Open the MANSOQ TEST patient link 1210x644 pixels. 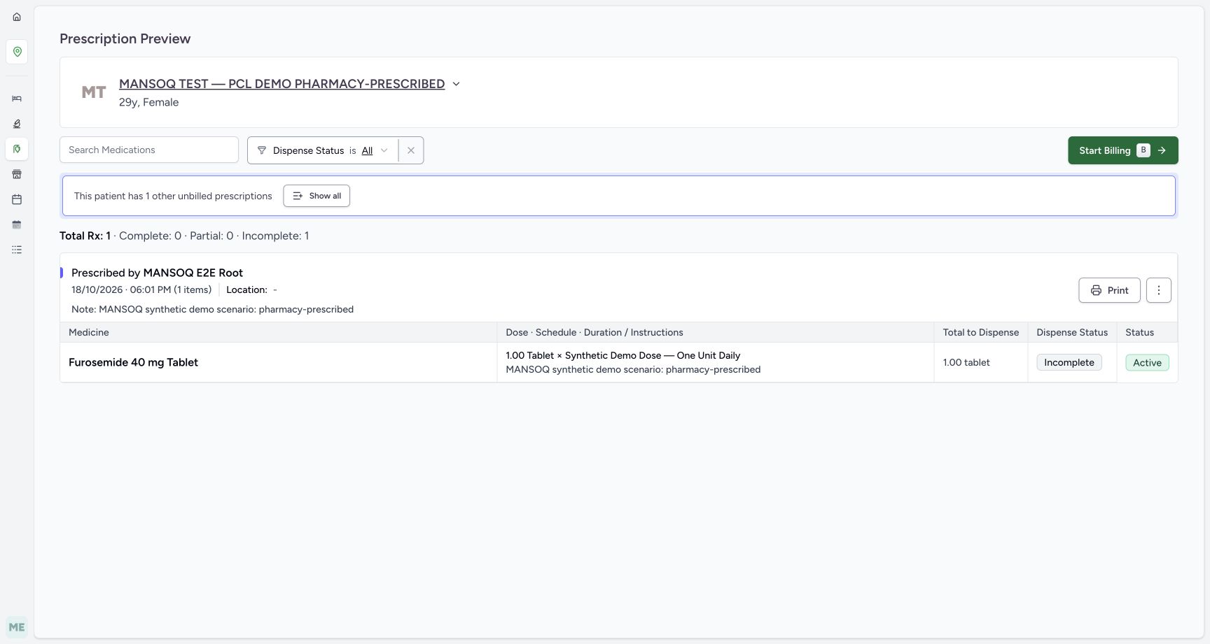tap(281, 84)
